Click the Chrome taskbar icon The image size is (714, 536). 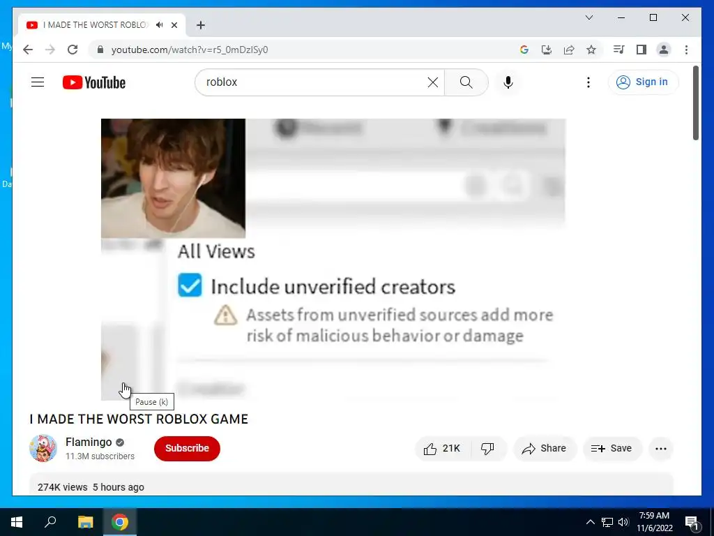120,522
